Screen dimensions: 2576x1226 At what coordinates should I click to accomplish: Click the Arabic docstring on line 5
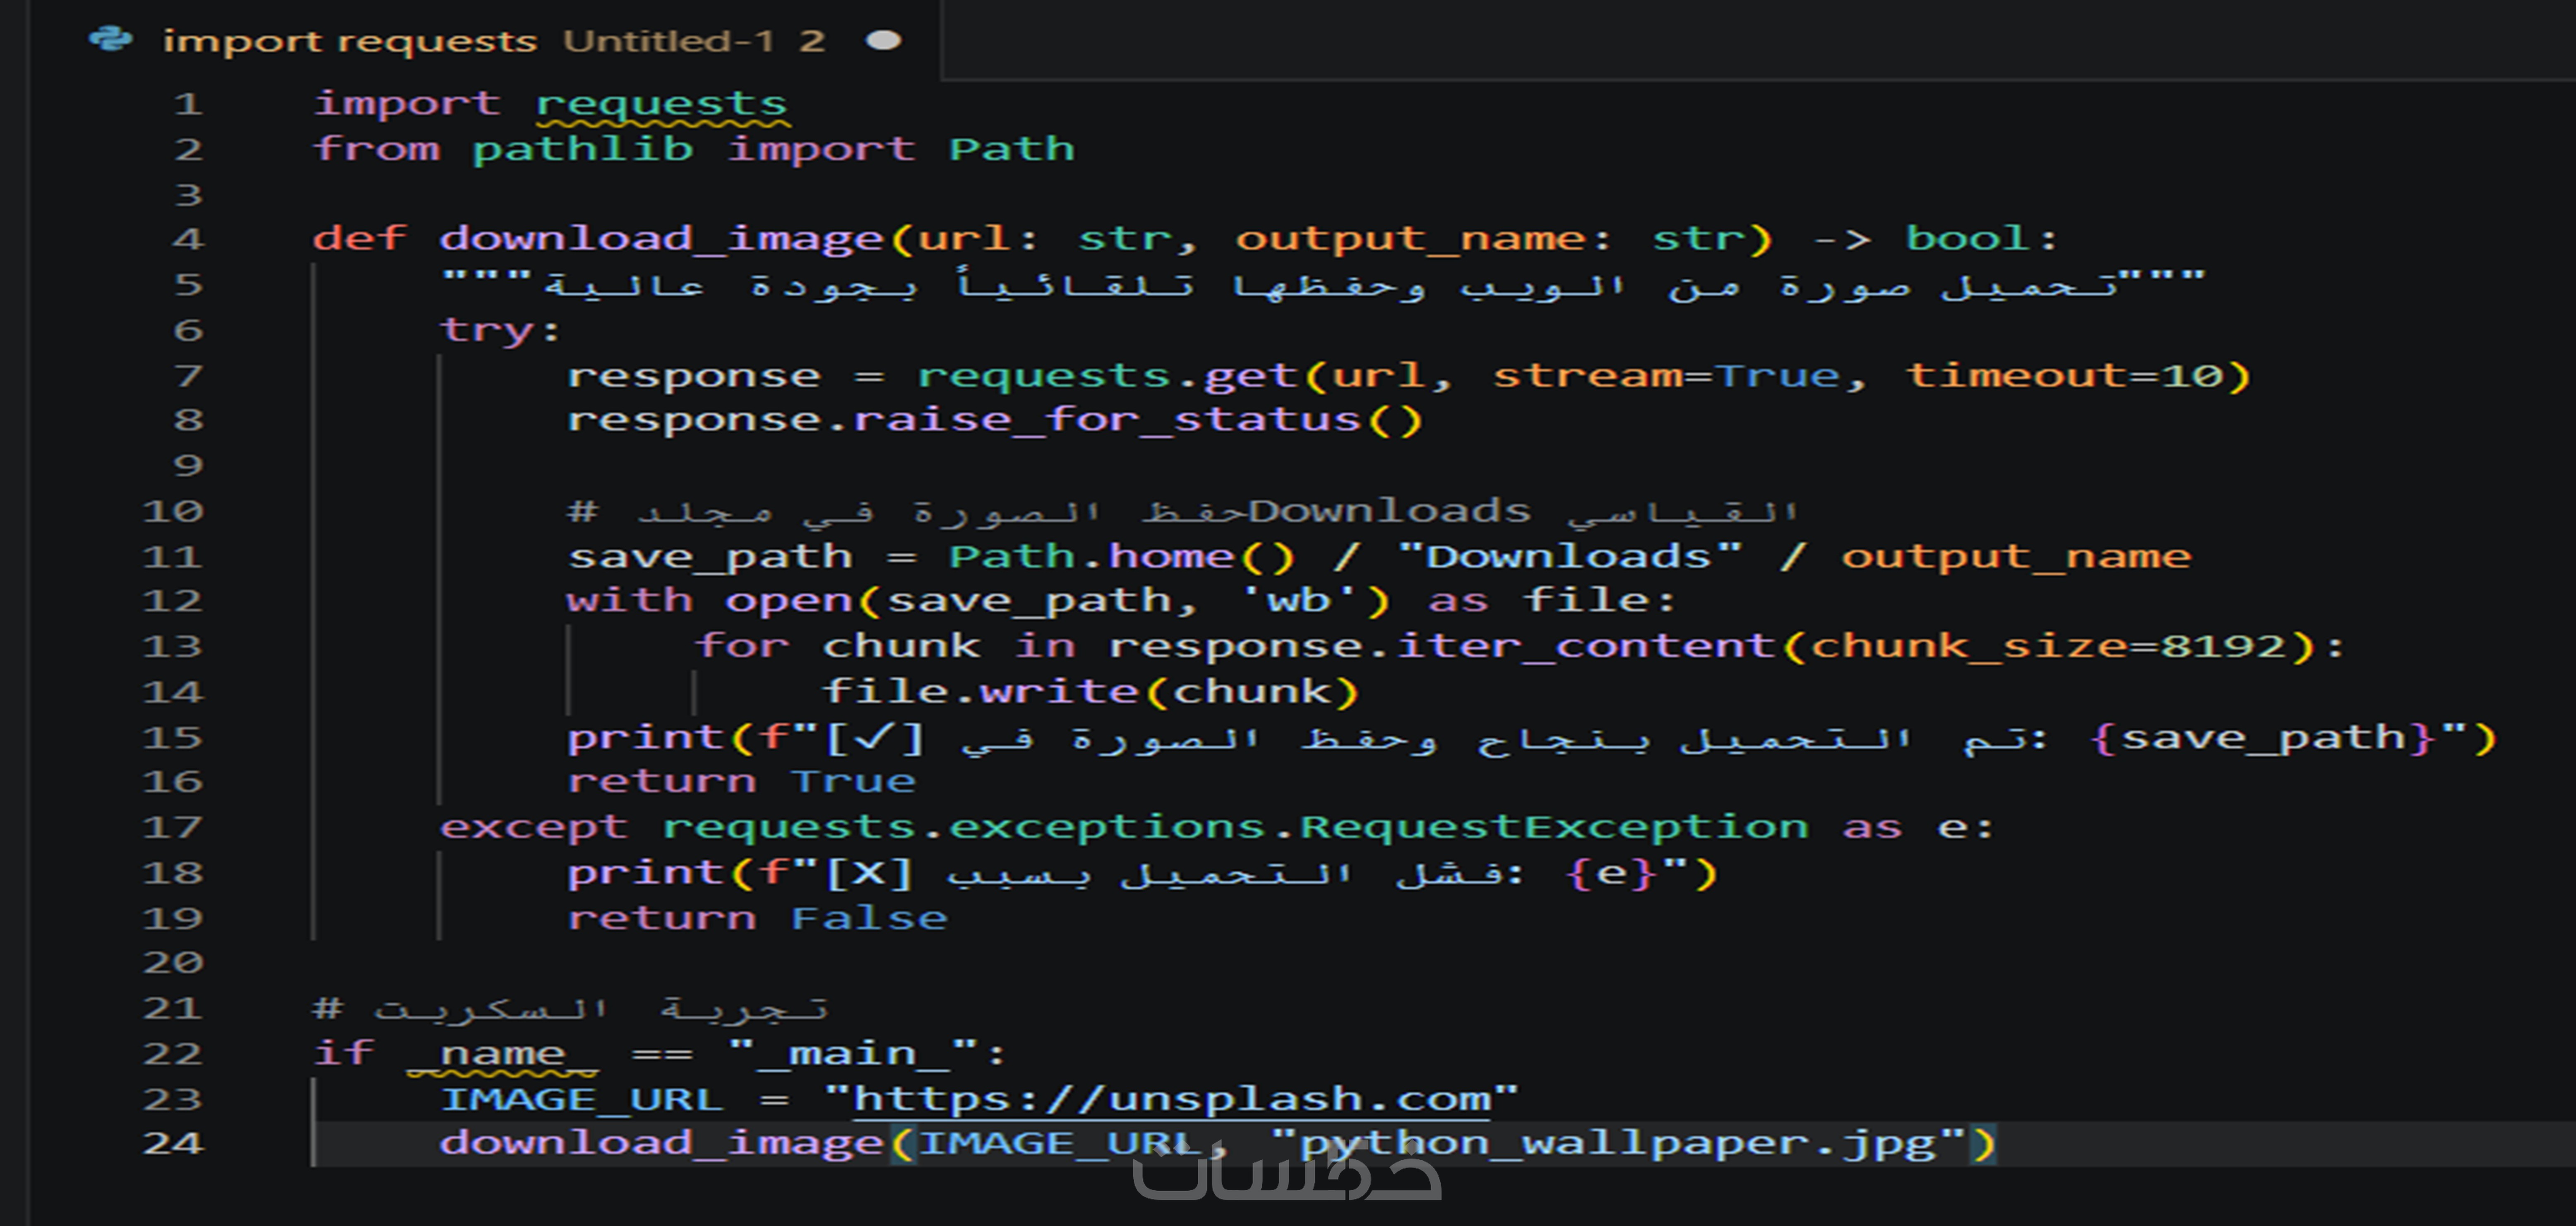[1323, 285]
